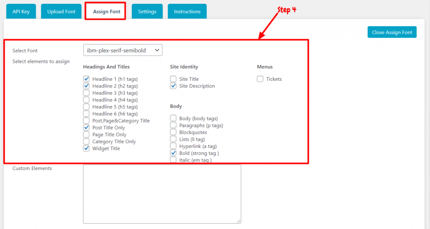Click the Site Identity heading
Image resolution: width=430 pixels, height=229 pixels.
click(184, 67)
